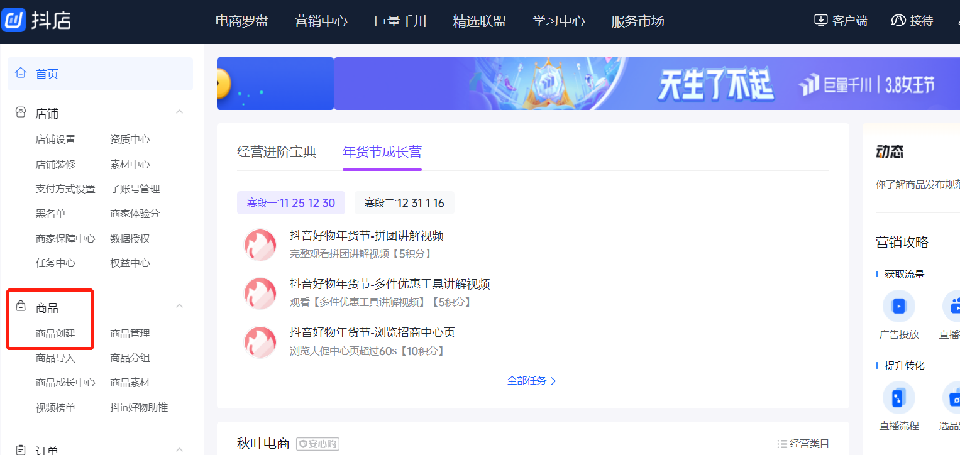Go to 首页 in sidebar
960x455 pixels.
[100, 74]
